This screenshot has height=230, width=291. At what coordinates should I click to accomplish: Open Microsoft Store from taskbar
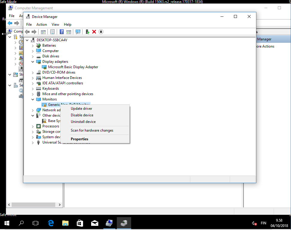coord(80,223)
